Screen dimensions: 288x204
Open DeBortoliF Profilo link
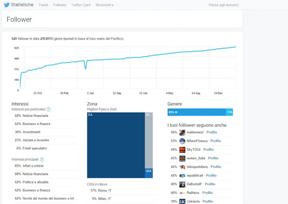click(x=210, y=184)
